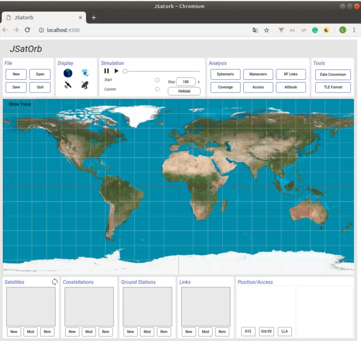Add a new ground station
This screenshot has height=341, width=361.
coord(130,332)
